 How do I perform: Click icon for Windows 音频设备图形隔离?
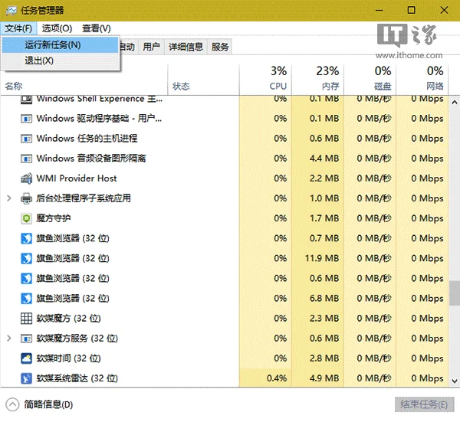[26, 159]
